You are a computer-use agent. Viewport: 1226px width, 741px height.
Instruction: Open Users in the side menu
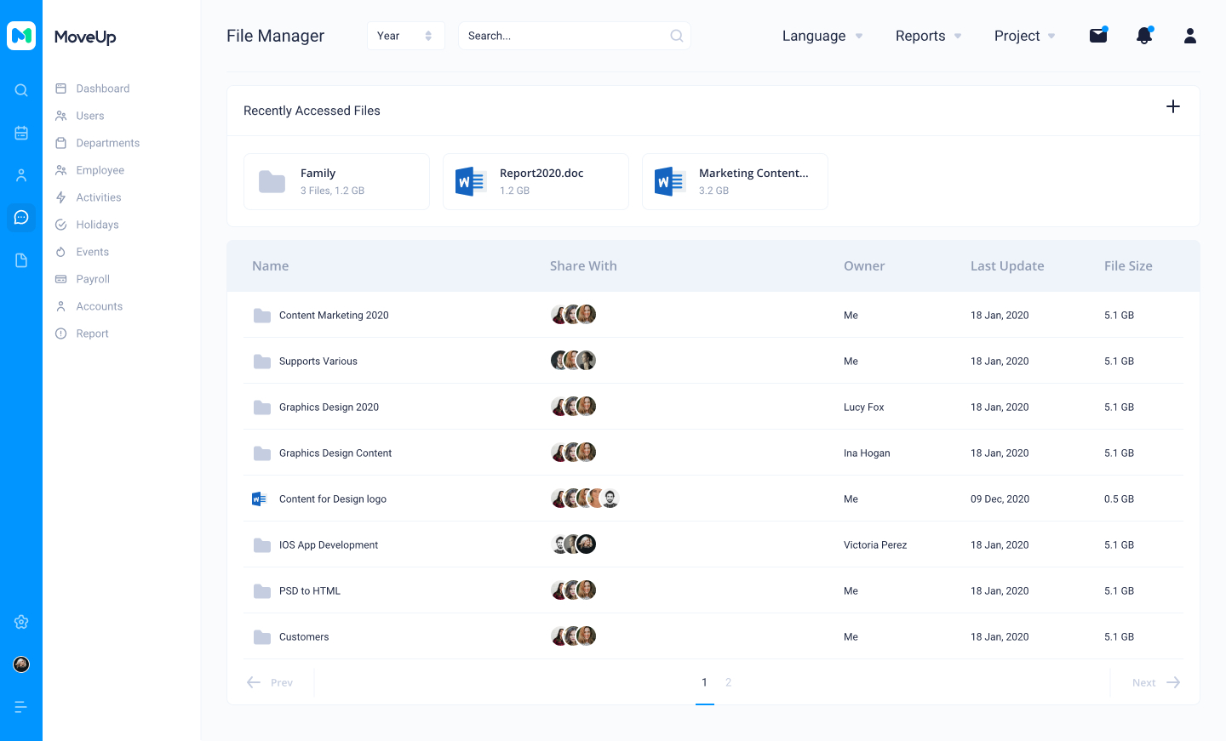[x=80, y=116]
